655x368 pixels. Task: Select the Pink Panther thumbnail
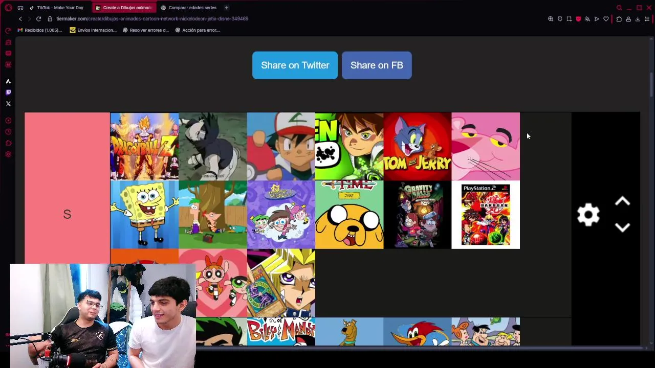486,147
